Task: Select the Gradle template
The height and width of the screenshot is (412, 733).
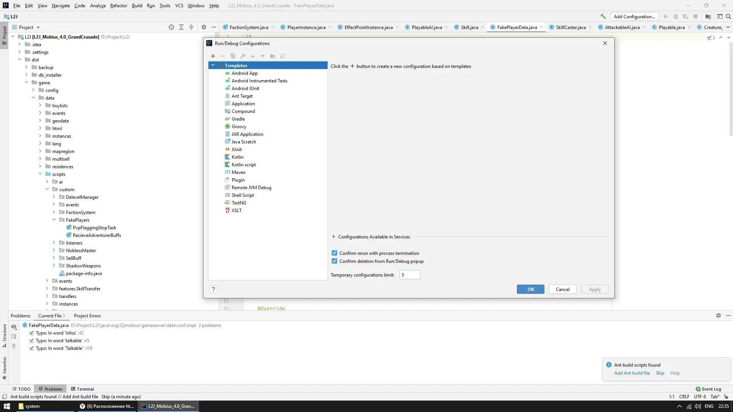Action: point(238,119)
